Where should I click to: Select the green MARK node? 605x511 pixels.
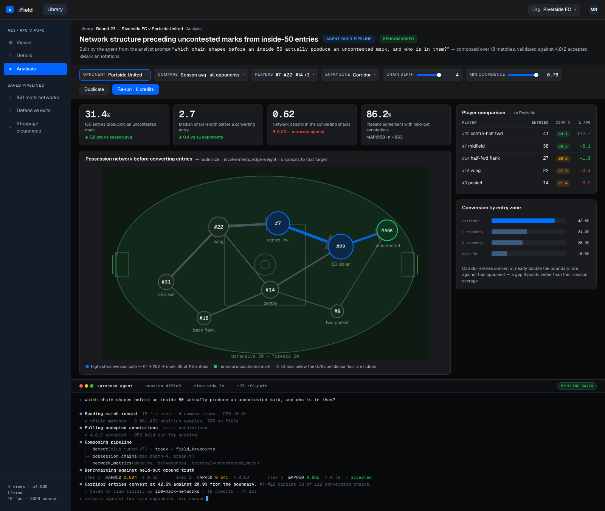[x=387, y=230]
